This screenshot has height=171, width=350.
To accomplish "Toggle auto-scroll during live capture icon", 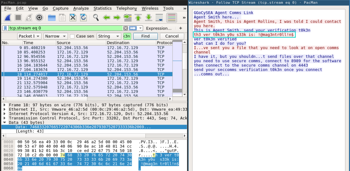I will click(159, 17).
